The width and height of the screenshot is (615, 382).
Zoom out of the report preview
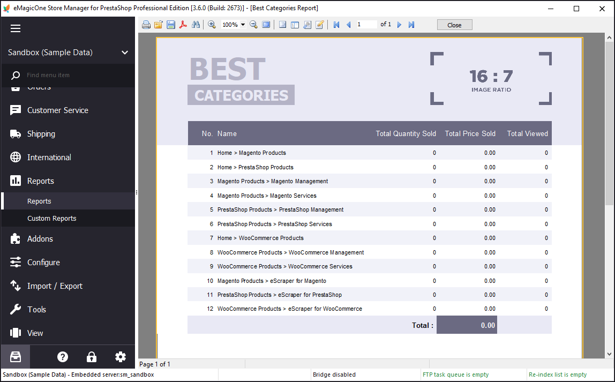[254, 25]
